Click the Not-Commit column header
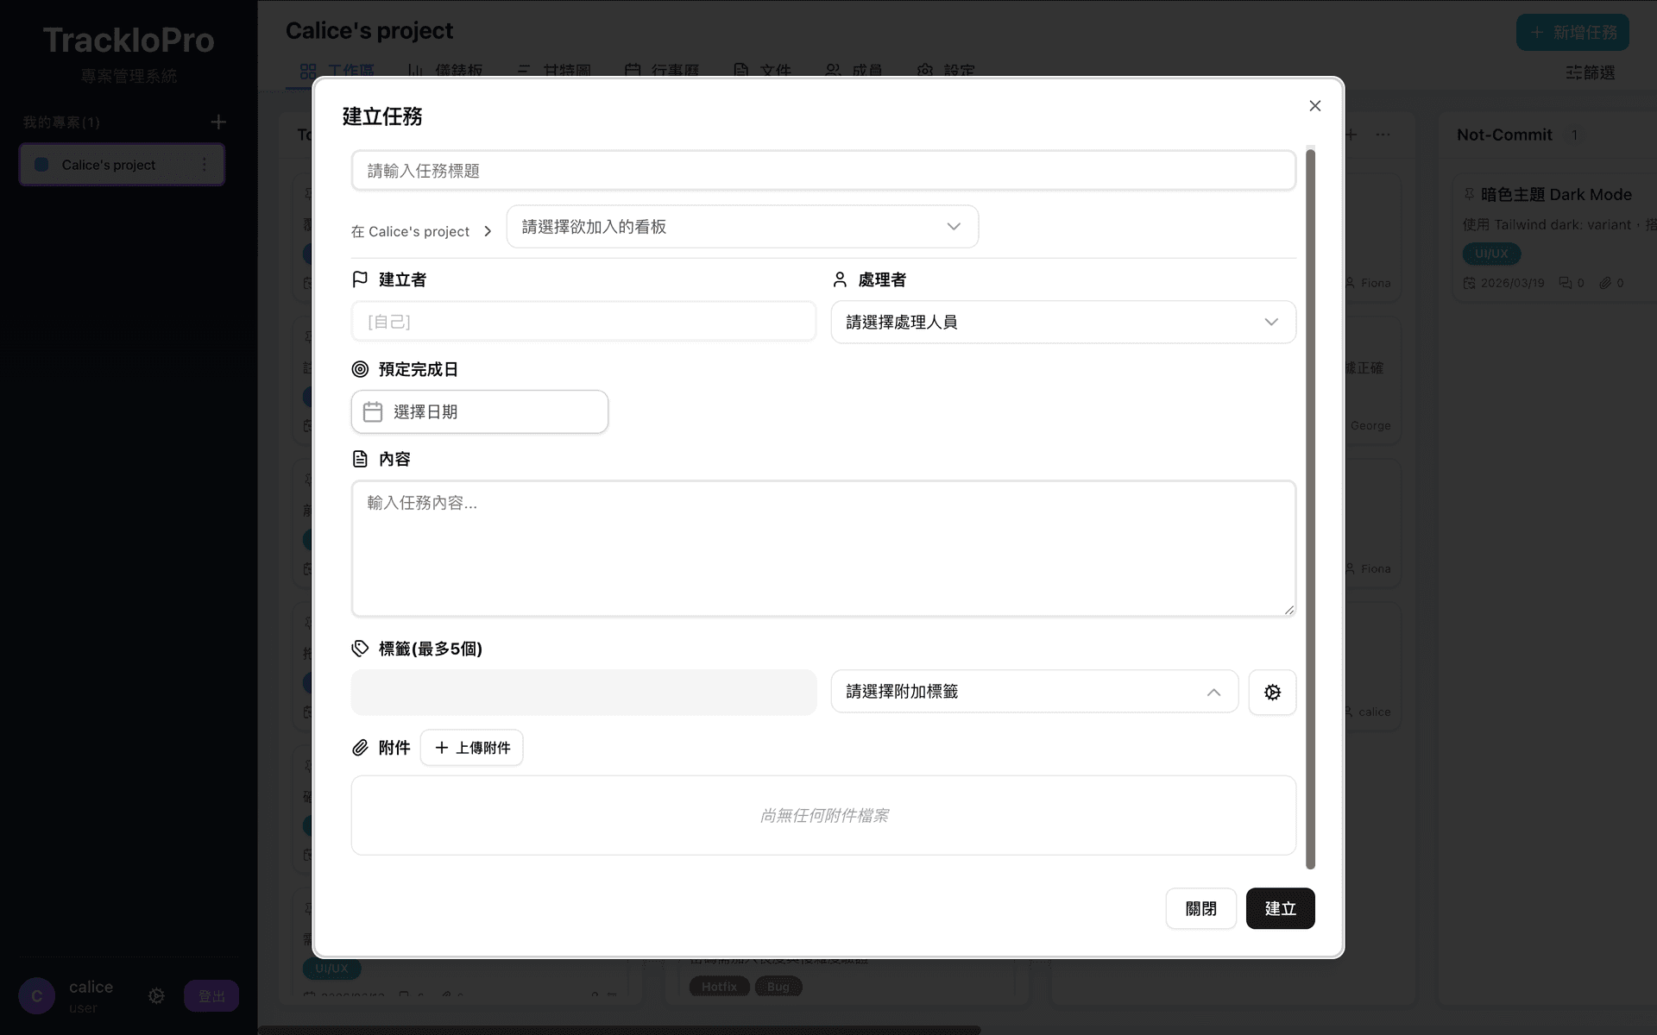The height and width of the screenshot is (1035, 1657). (x=1504, y=135)
